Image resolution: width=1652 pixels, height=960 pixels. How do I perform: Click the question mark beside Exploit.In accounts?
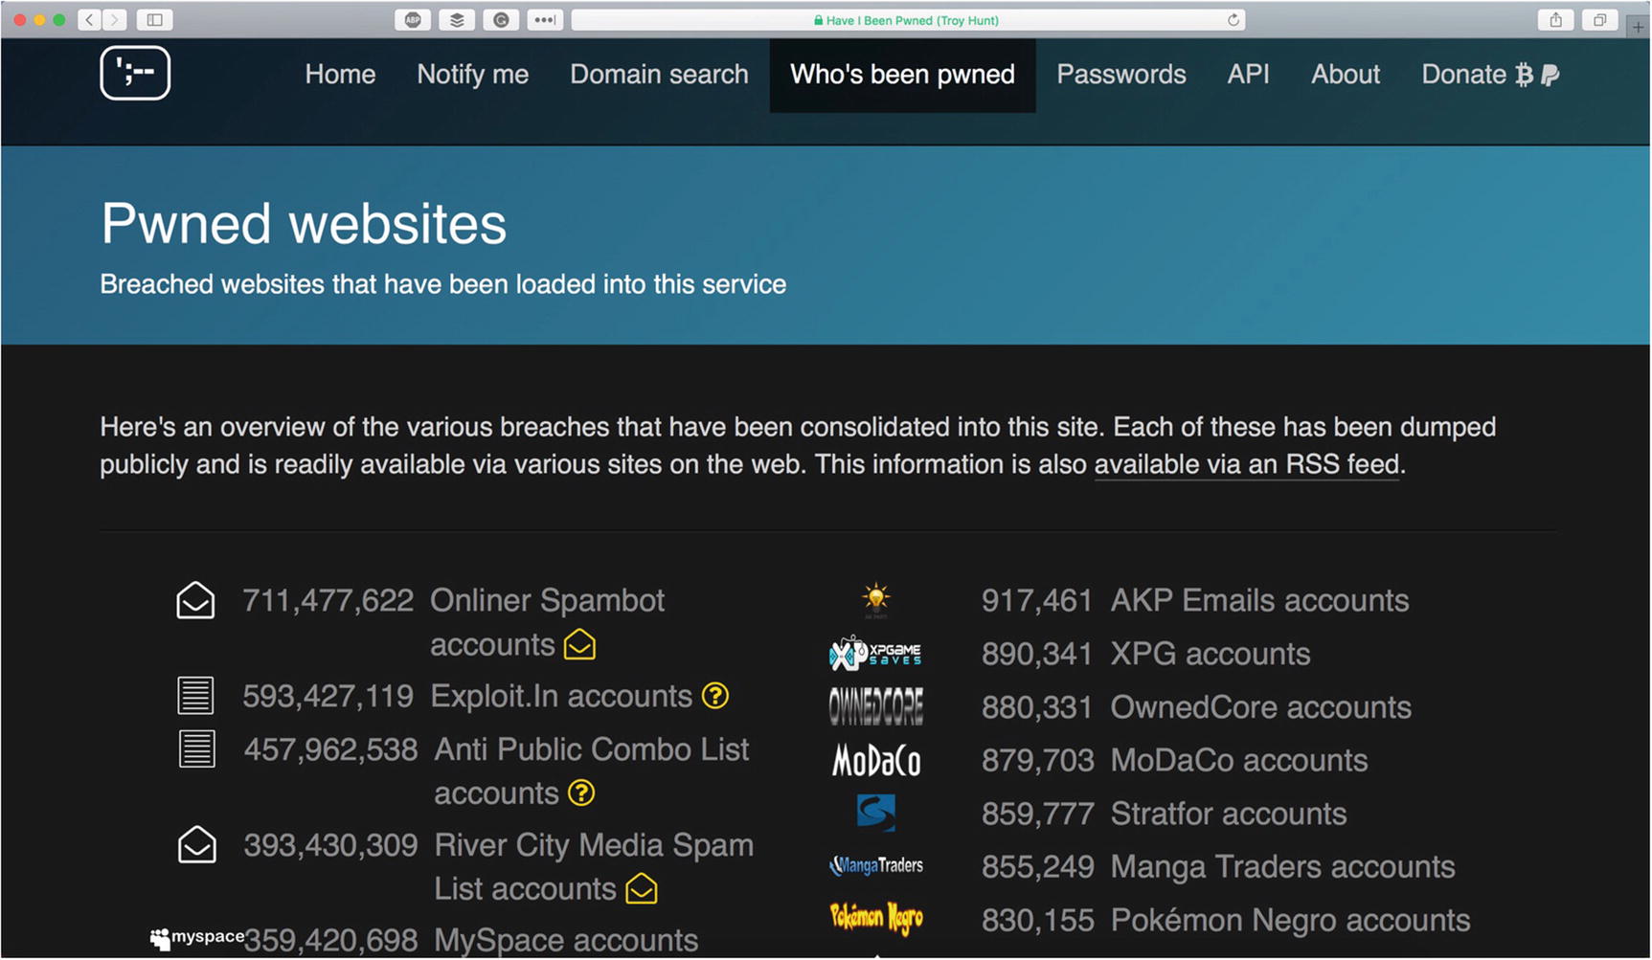coord(715,696)
